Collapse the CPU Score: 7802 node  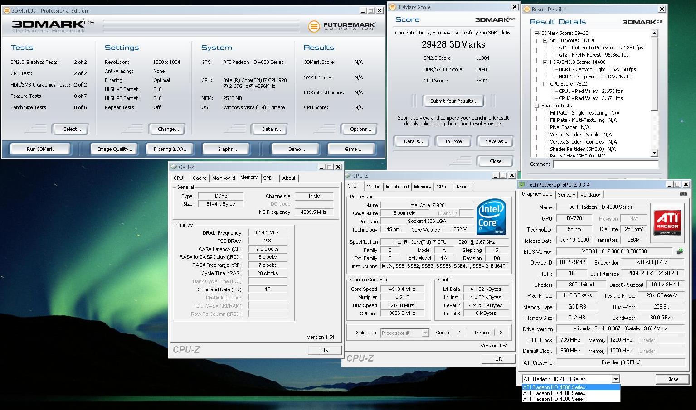(545, 84)
